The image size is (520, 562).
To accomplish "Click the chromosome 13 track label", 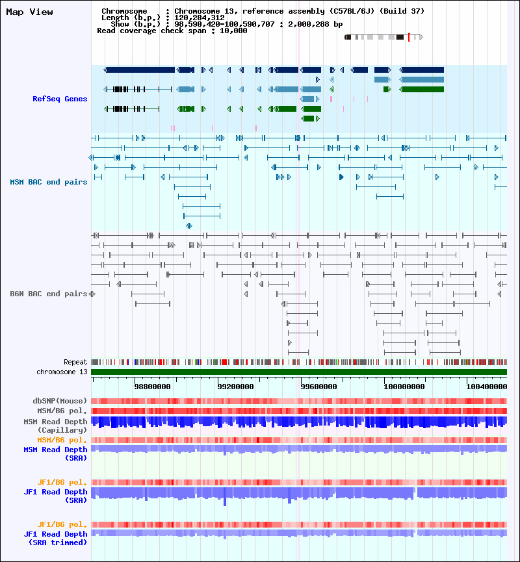I will click(x=62, y=372).
